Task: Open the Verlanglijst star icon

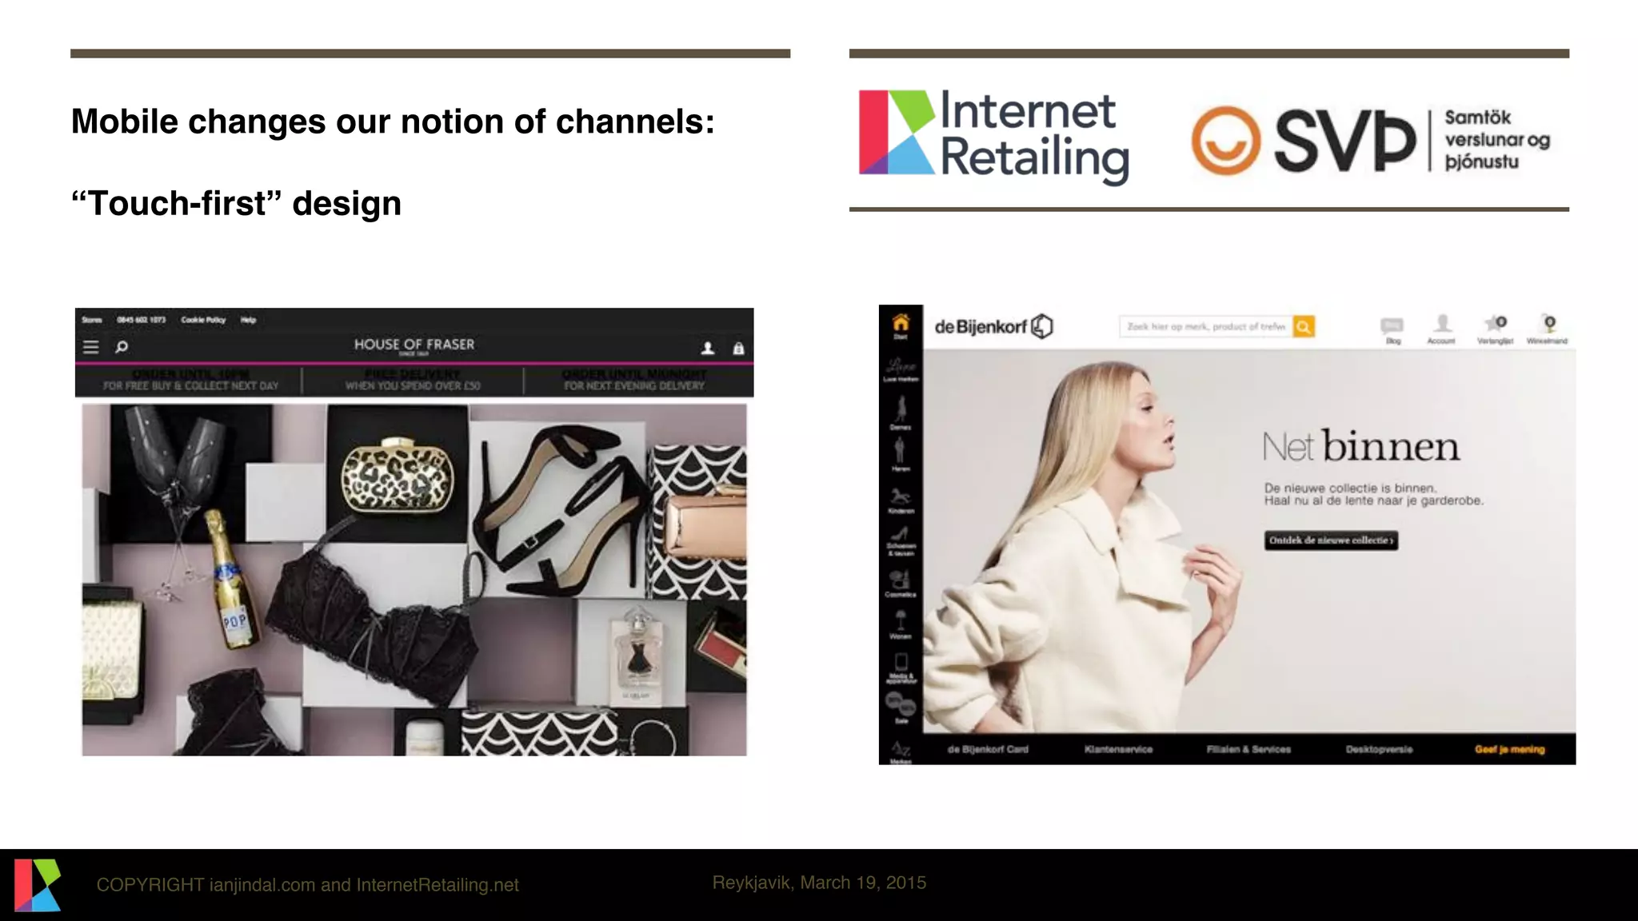Action: pyautogui.click(x=1495, y=329)
